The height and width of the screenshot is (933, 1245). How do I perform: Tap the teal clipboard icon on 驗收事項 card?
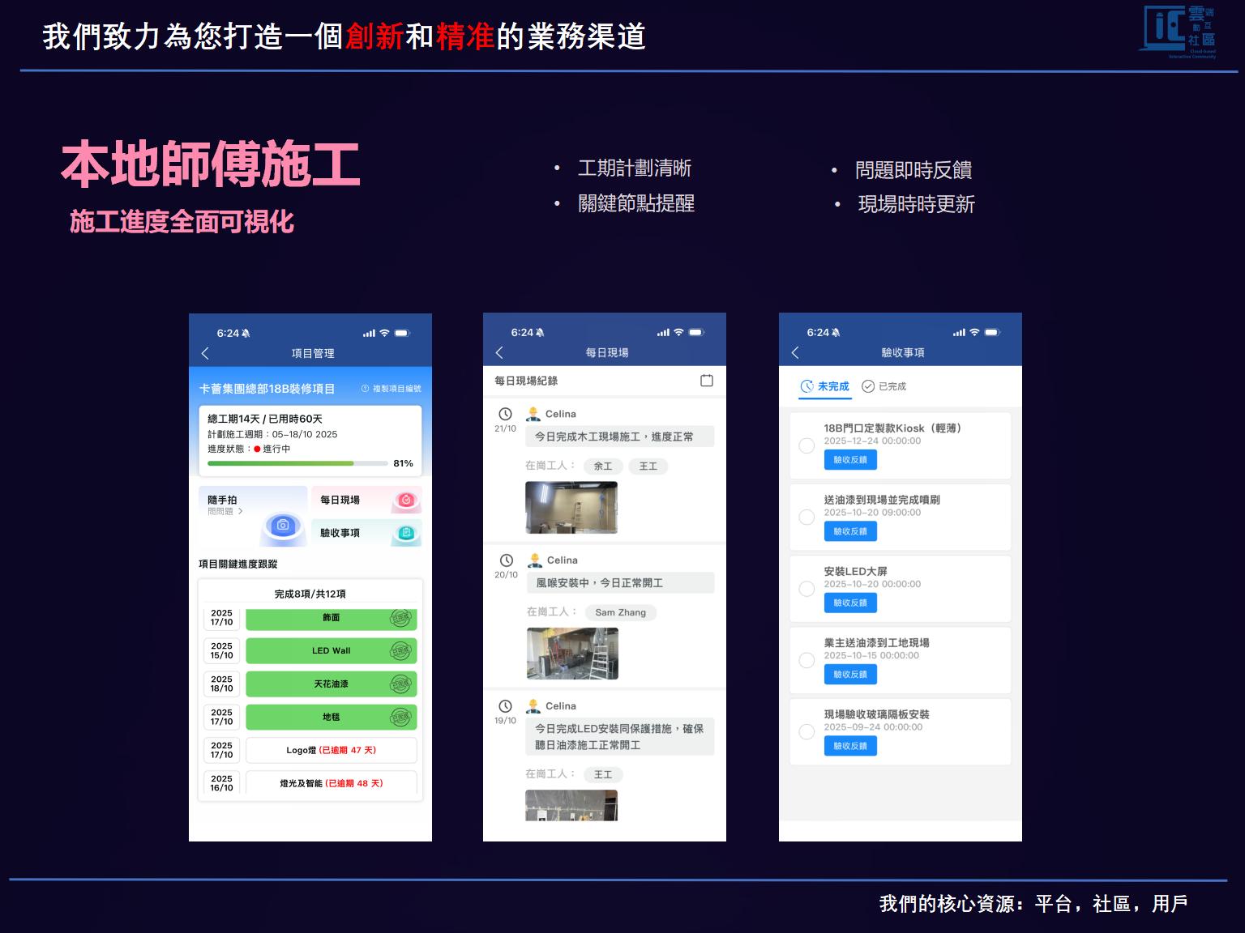click(x=406, y=533)
